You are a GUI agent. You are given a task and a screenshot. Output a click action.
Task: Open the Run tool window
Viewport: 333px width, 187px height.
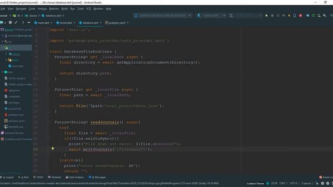pos(24,177)
